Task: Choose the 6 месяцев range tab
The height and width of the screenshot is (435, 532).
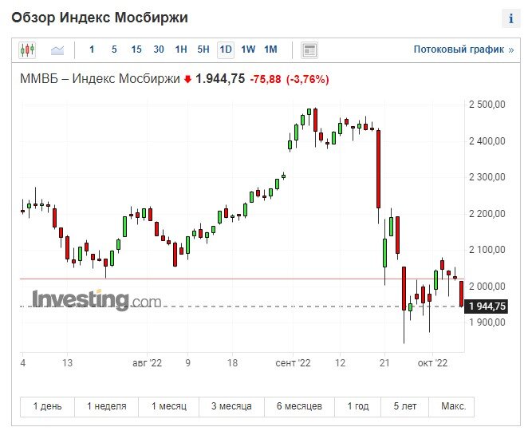Action: (x=299, y=406)
